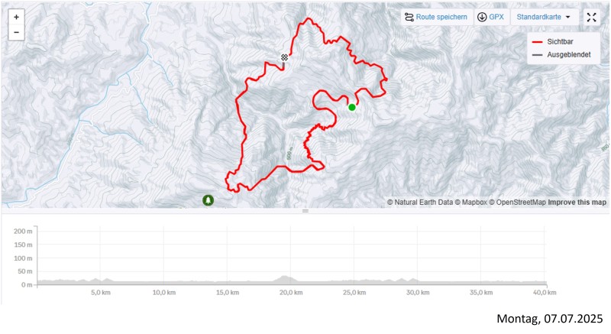
Task: Click the route icon beside Route speichern
Action: pyautogui.click(x=409, y=17)
